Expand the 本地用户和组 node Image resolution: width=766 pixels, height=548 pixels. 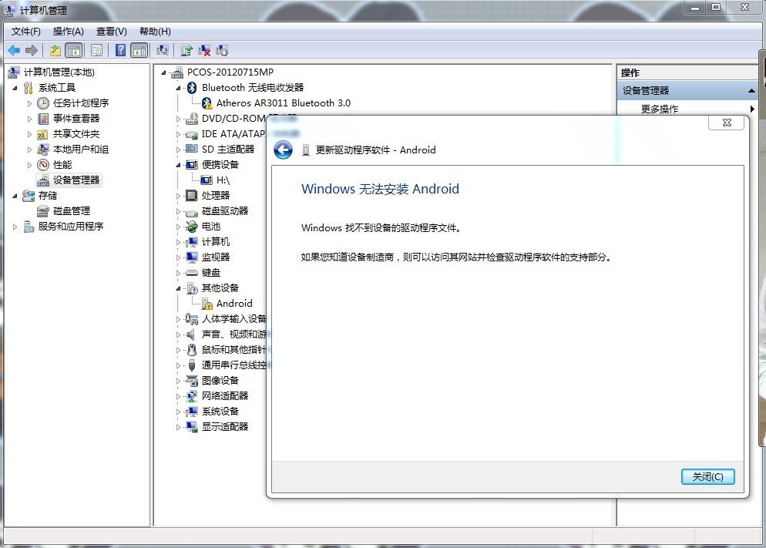pos(29,150)
